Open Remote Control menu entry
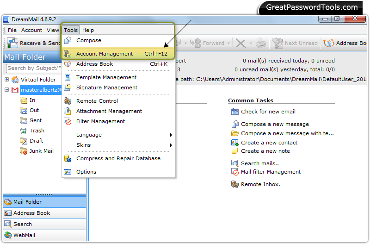Screen dimensions: 370x244 click(118, 101)
